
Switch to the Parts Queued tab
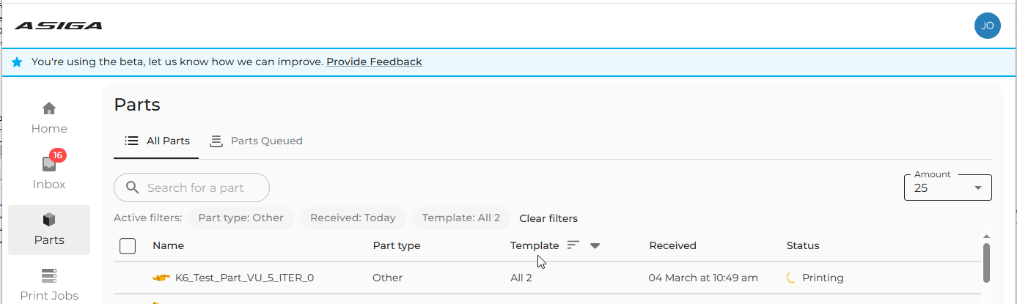tap(256, 141)
